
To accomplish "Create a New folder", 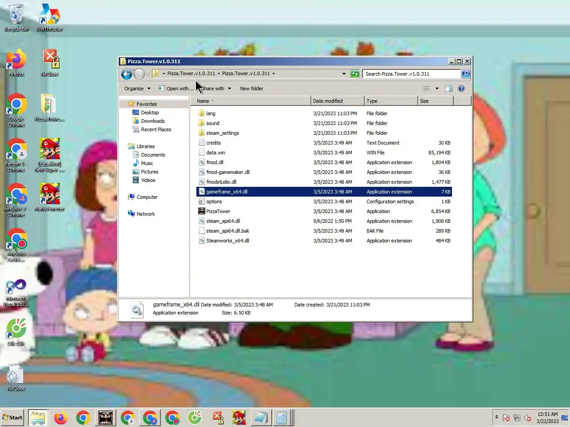I will click(x=252, y=89).
